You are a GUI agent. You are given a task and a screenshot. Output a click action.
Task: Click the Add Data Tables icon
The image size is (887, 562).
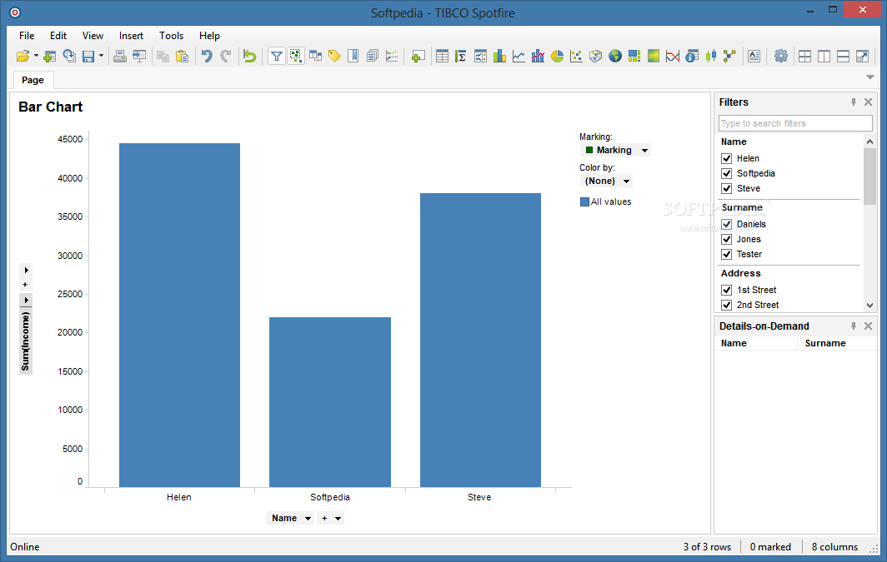tap(50, 56)
